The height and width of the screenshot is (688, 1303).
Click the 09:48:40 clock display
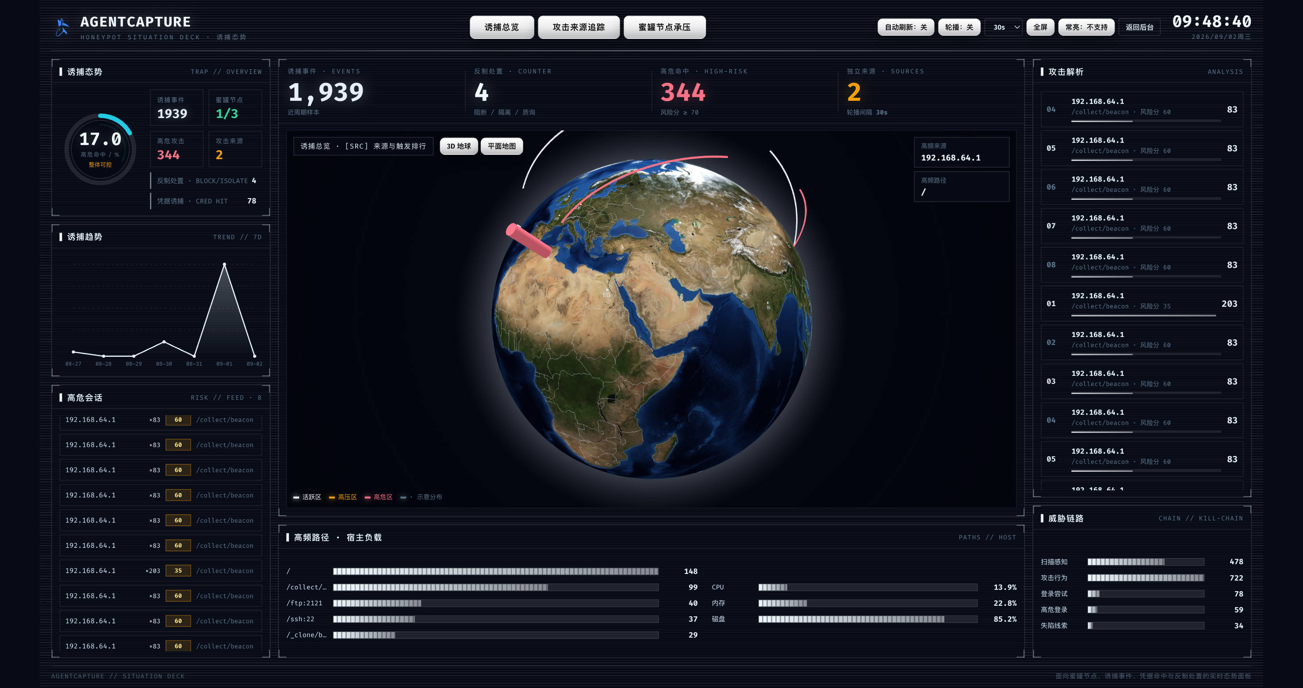[1211, 22]
